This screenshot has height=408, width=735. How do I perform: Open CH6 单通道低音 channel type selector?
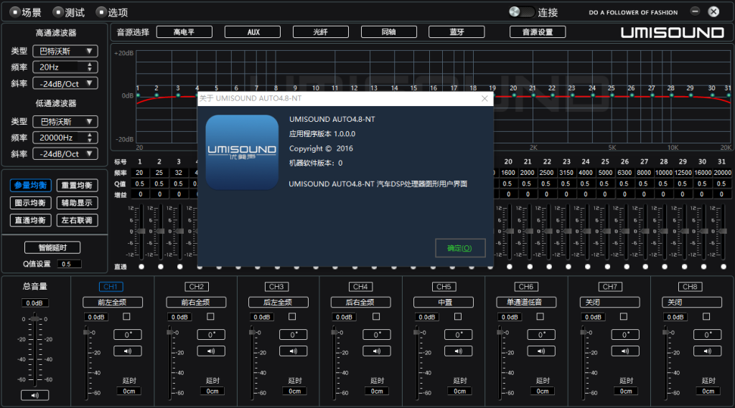pos(526,303)
